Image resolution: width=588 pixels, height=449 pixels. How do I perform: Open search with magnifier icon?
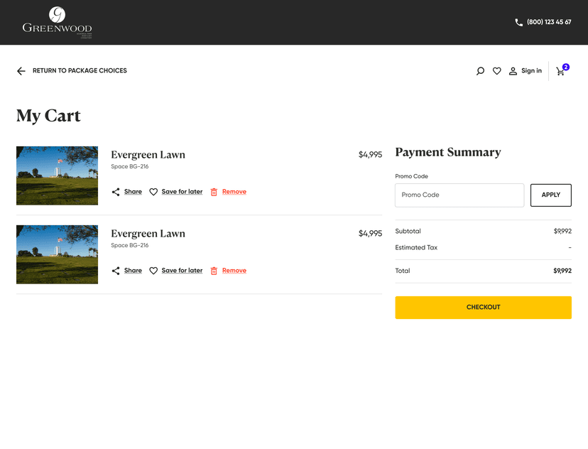point(480,71)
